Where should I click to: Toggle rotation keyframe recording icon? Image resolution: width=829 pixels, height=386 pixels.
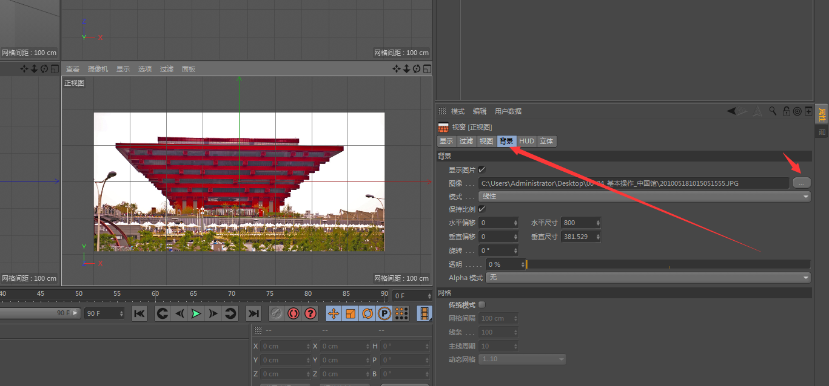(368, 313)
